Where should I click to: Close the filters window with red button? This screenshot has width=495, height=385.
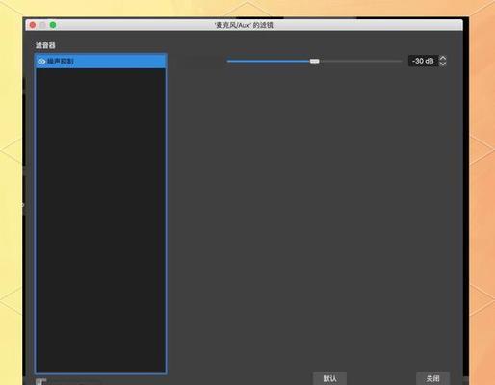click(x=33, y=25)
